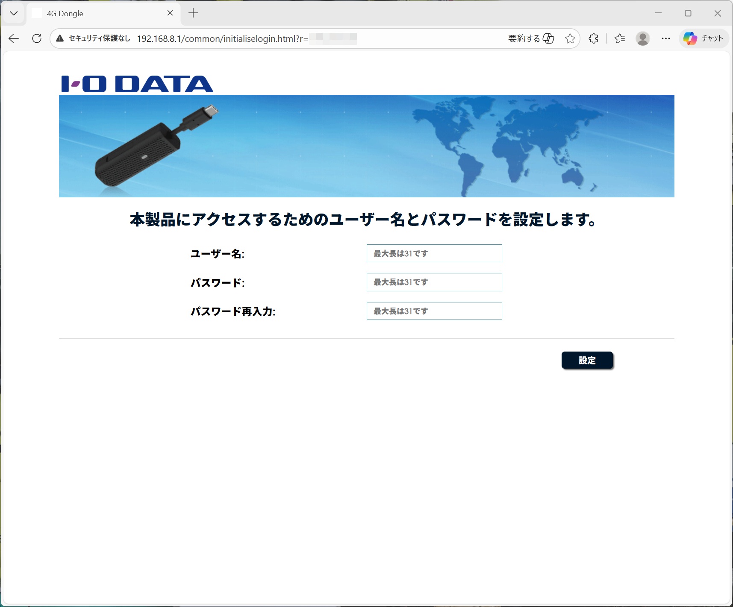Add this page to favorites via the star icon
Viewport: 733px width, 607px height.
pyautogui.click(x=570, y=38)
